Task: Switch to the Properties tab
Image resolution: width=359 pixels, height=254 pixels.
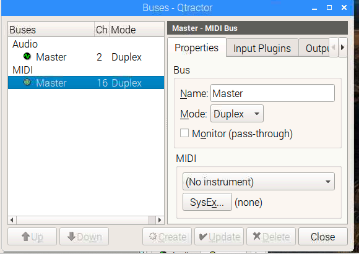Action: pyautogui.click(x=196, y=48)
